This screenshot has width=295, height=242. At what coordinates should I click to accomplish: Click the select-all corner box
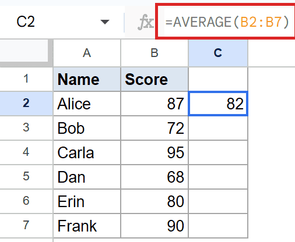click(26, 53)
